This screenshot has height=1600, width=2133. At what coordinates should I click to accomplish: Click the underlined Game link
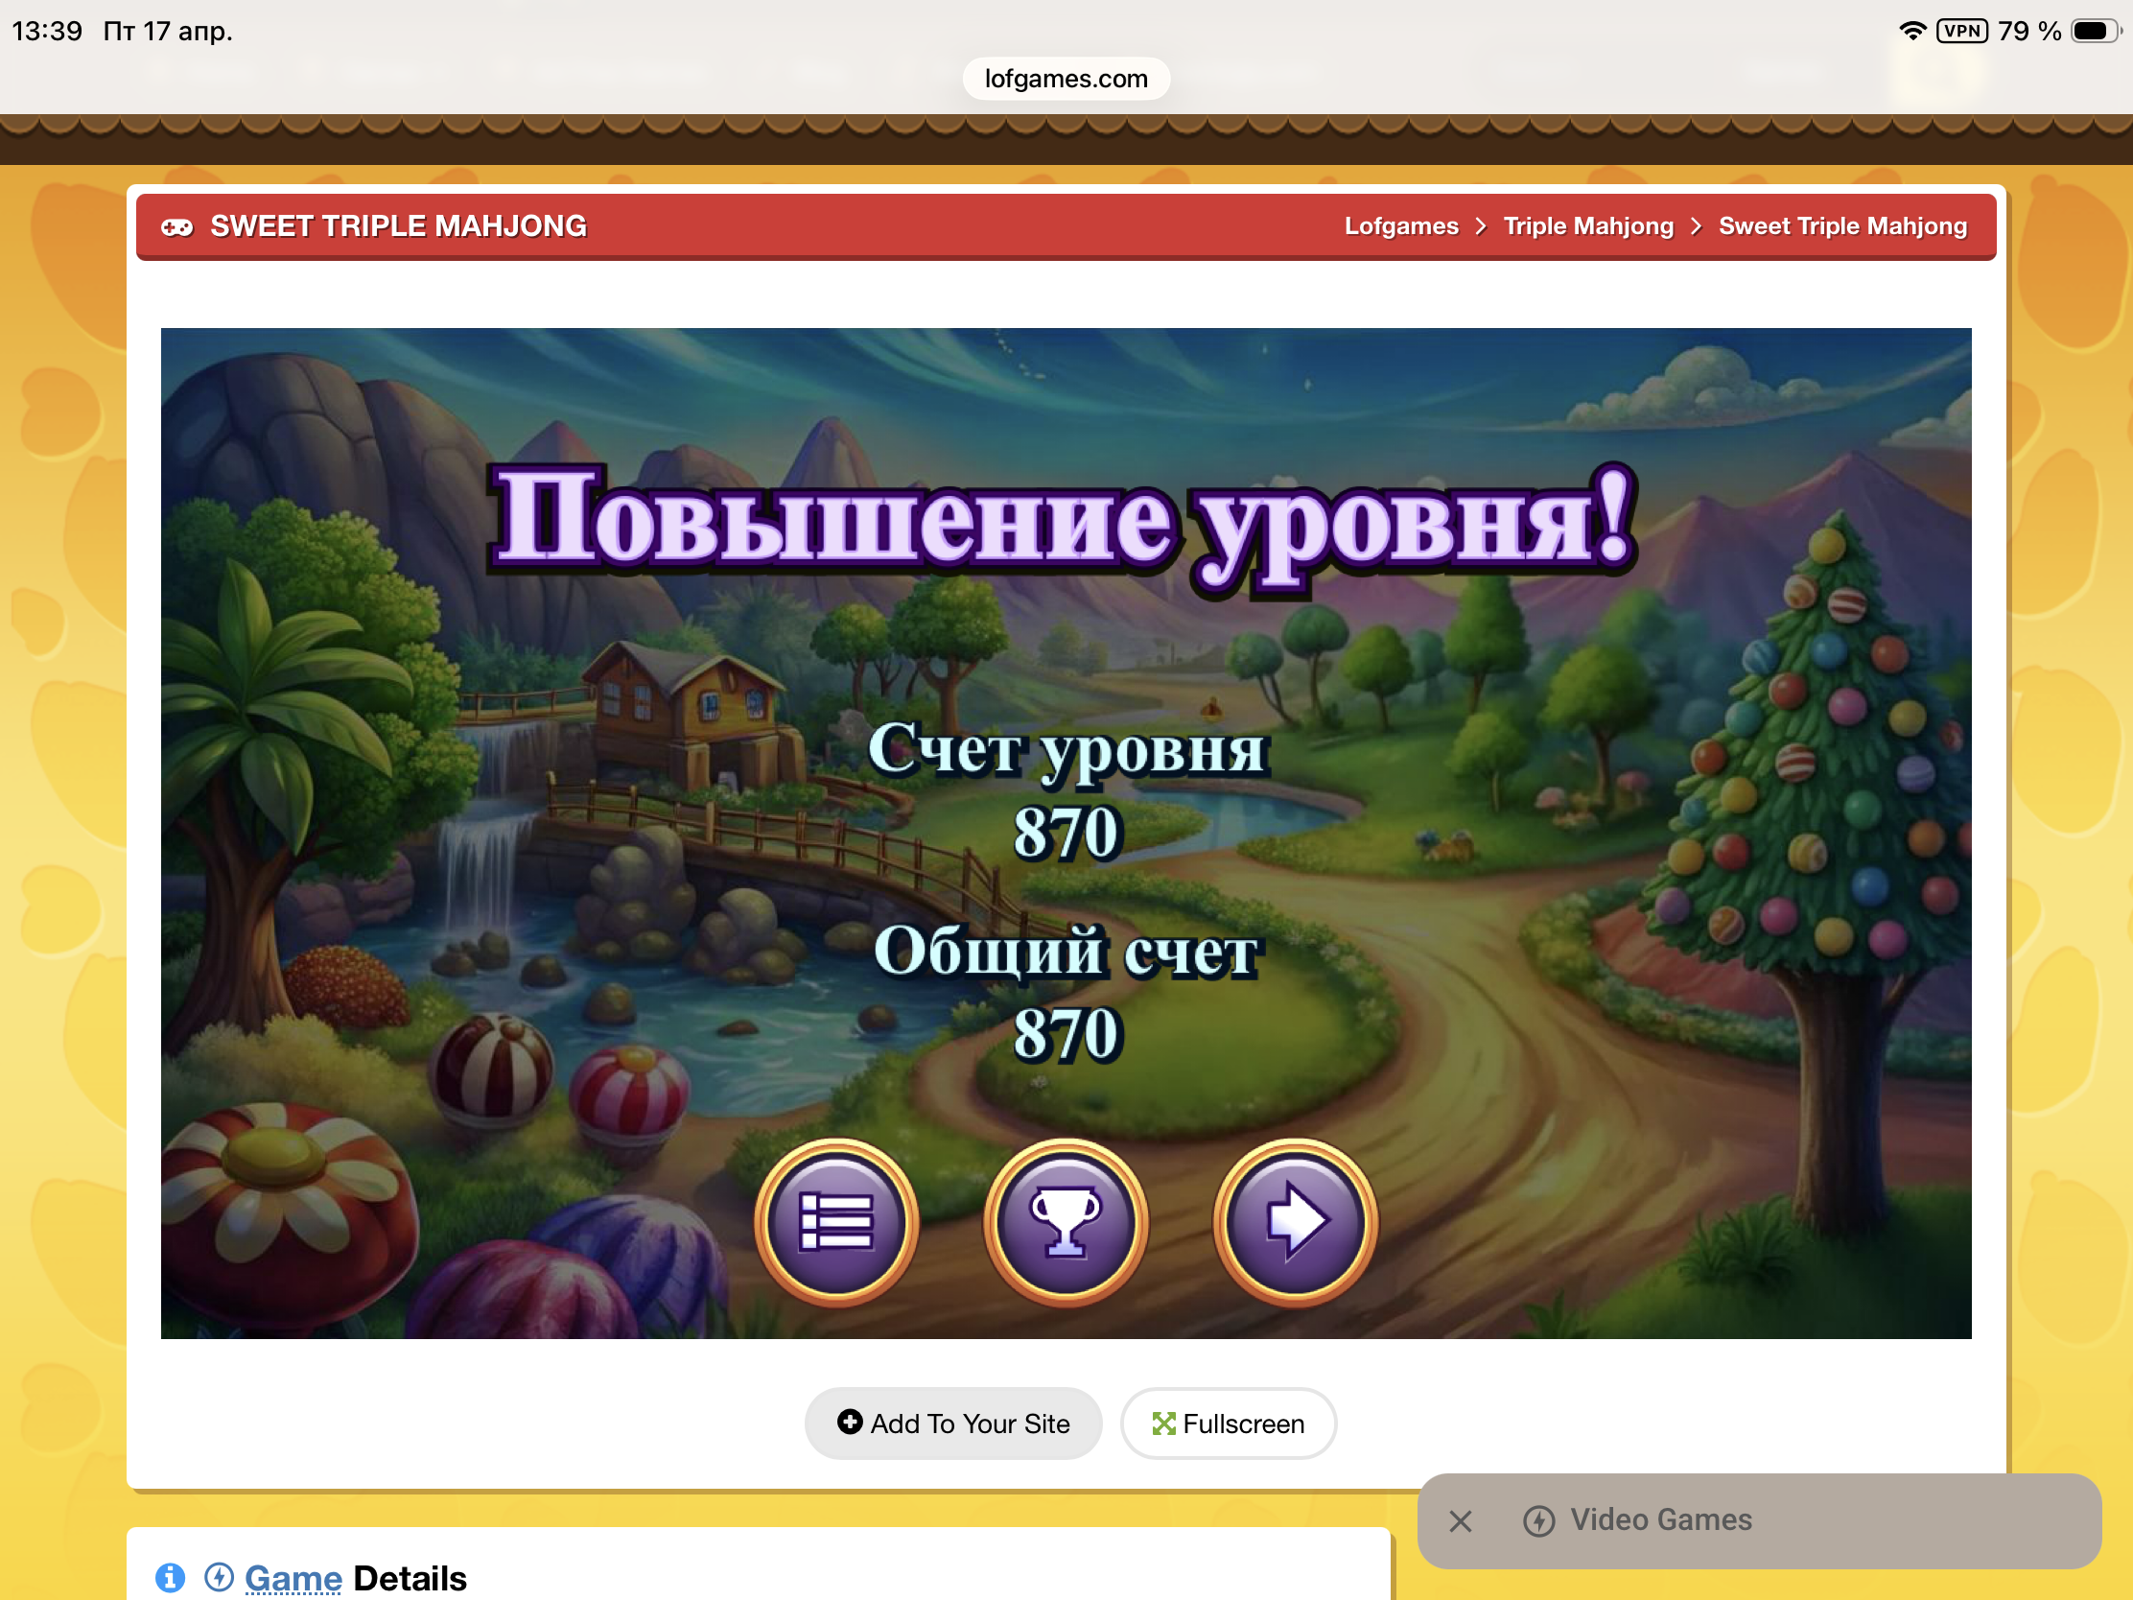point(293,1578)
